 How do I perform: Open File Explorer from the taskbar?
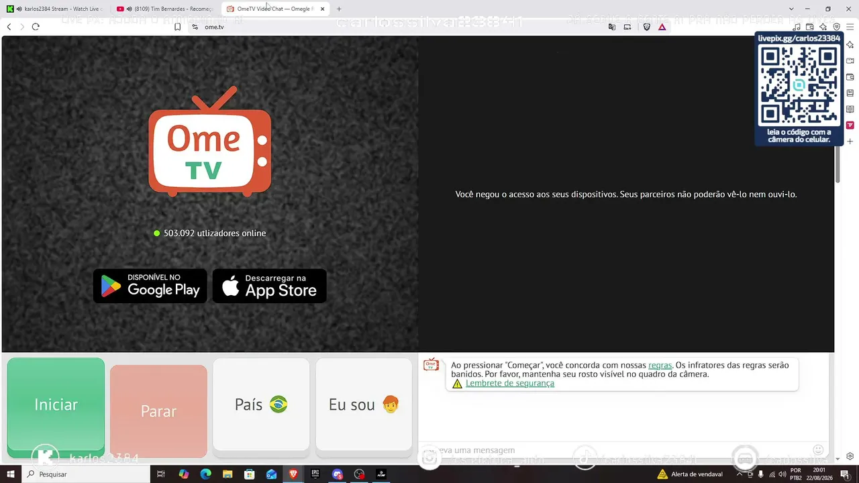tap(228, 474)
